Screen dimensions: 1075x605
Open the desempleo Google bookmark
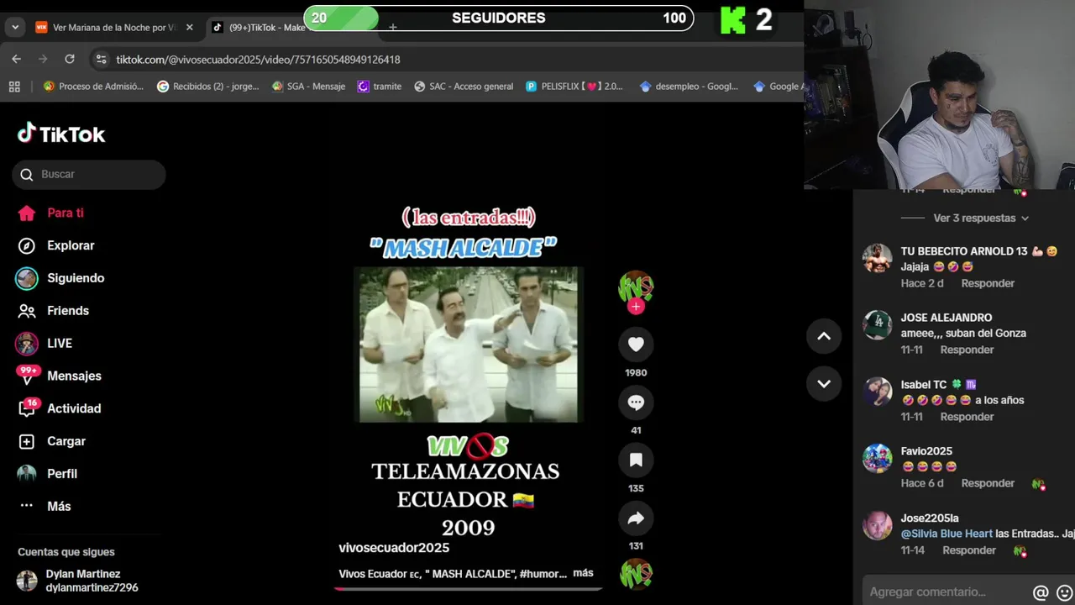(689, 86)
